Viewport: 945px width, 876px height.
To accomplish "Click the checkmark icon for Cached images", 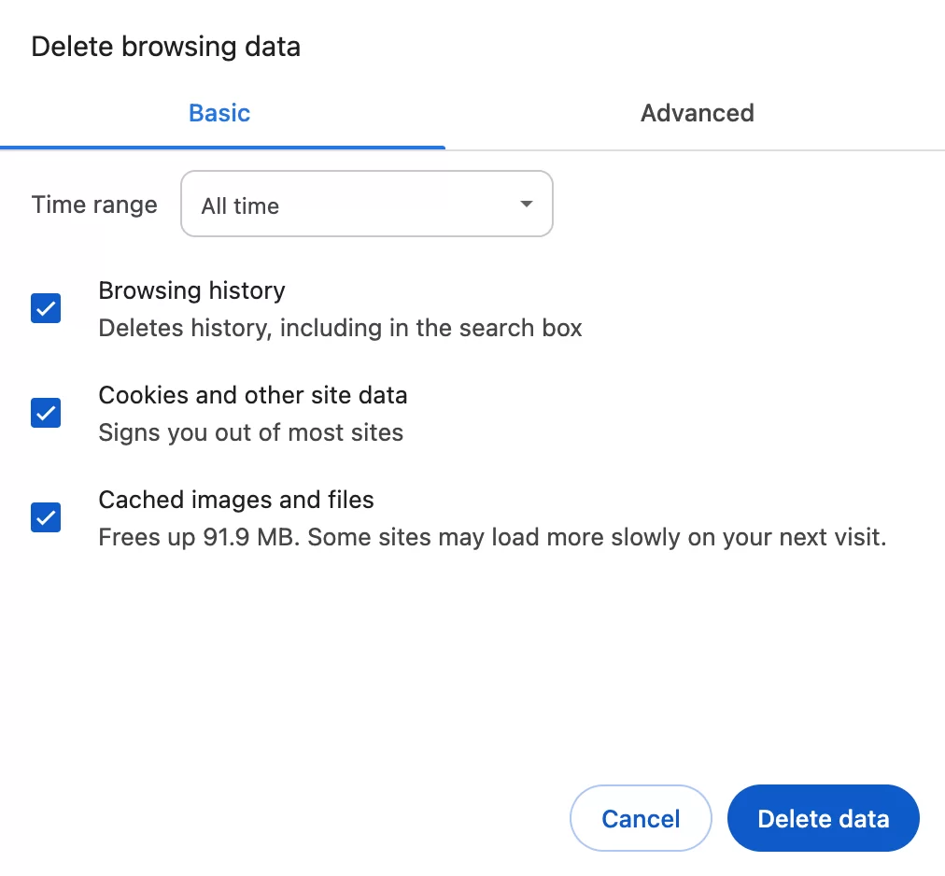I will click(45, 517).
